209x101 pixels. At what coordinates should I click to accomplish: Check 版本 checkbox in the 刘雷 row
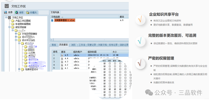(115, 81)
